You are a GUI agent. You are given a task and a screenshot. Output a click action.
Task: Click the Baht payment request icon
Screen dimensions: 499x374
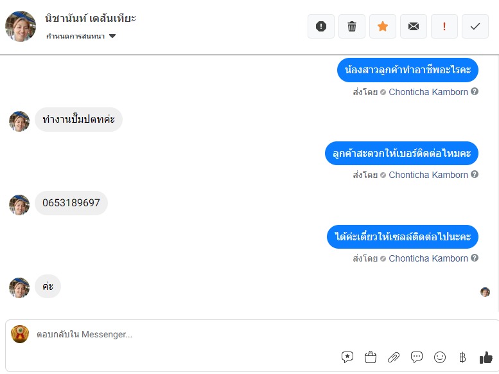tap(462, 357)
